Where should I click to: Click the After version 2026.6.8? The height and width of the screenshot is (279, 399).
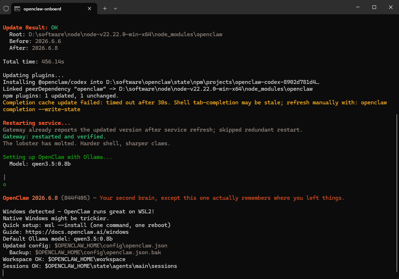[x=45, y=48]
